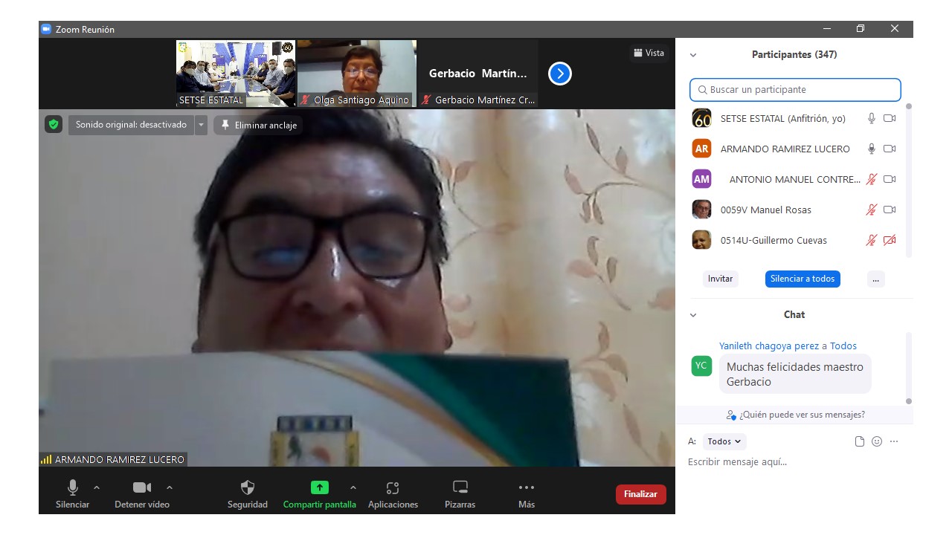Click the AR avatar of Armando Ramirez

click(x=701, y=149)
